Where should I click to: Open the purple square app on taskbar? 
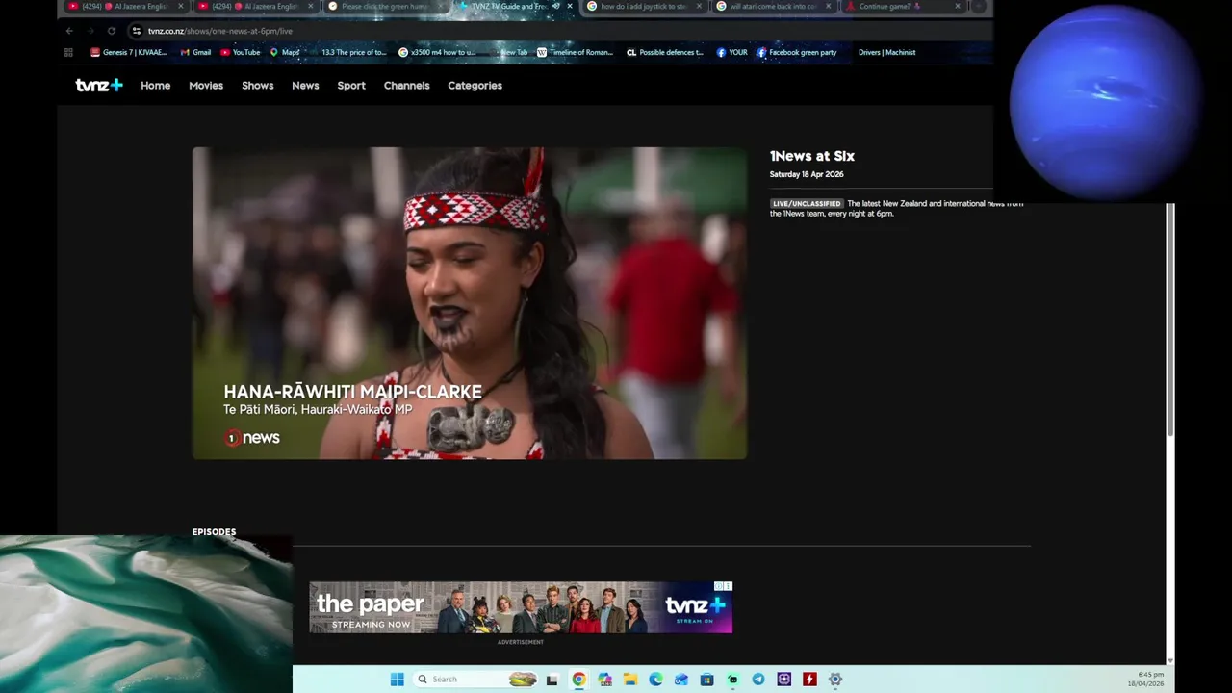[783, 680]
